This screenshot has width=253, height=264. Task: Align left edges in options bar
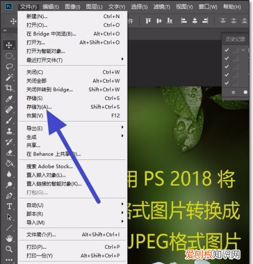[x=184, y=21]
